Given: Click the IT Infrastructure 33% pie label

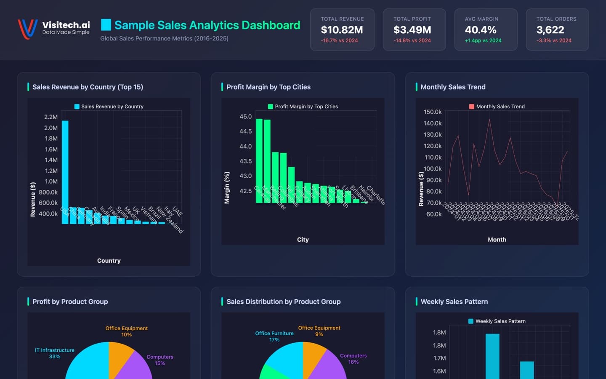Looking at the screenshot, I should (55, 353).
